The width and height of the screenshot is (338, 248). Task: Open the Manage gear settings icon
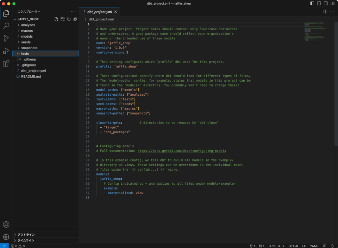click(x=6, y=237)
